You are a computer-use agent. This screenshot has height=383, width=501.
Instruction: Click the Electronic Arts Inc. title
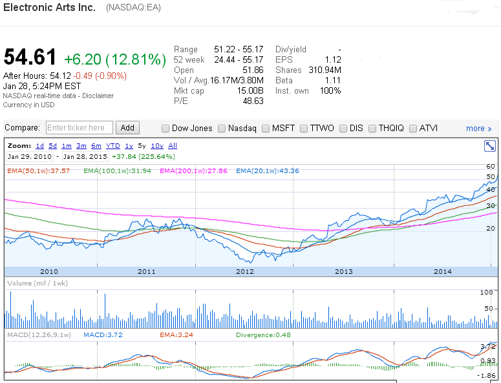50,7
